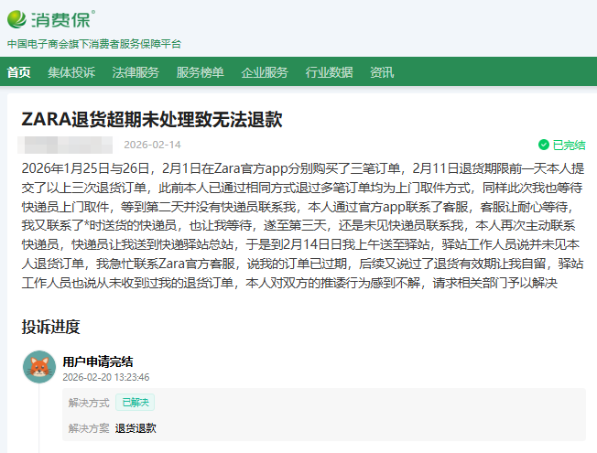Click the blurred complainant username

click(x=67, y=145)
